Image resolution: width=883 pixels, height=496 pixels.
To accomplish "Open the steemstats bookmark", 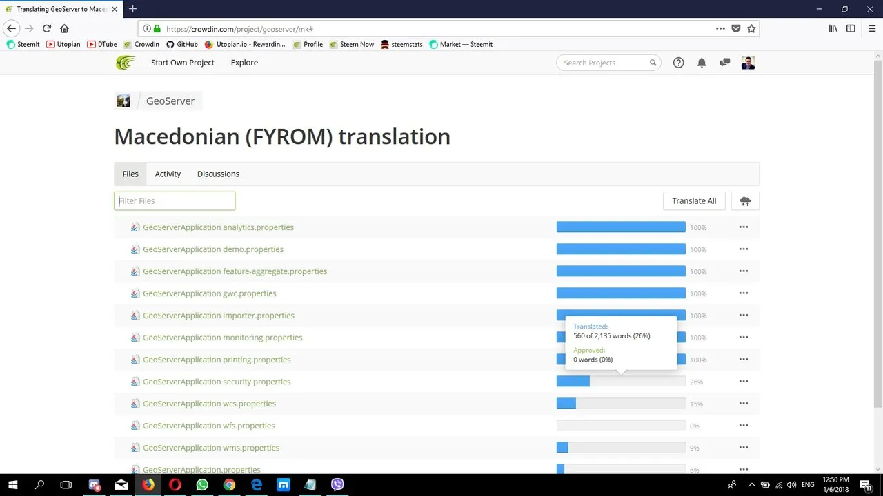I will pos(401,45).
